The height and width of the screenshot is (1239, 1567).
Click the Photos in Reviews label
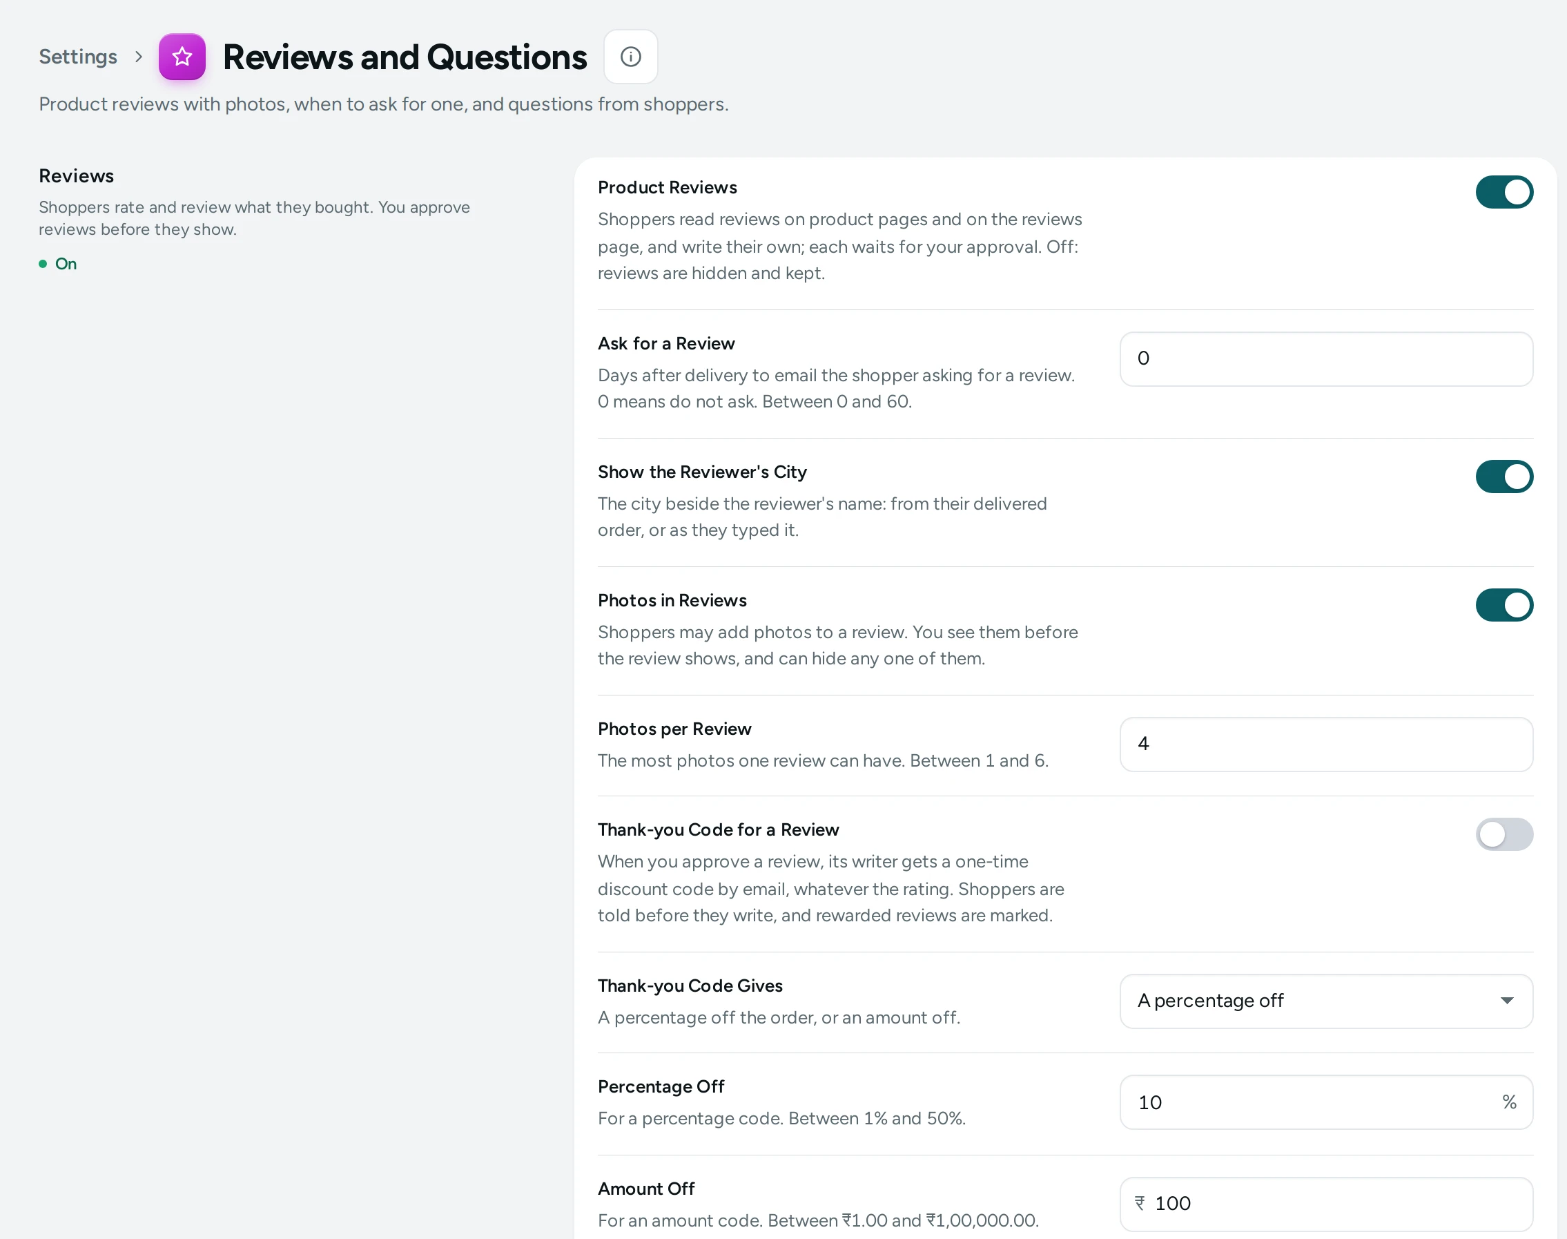click(672, 600)
